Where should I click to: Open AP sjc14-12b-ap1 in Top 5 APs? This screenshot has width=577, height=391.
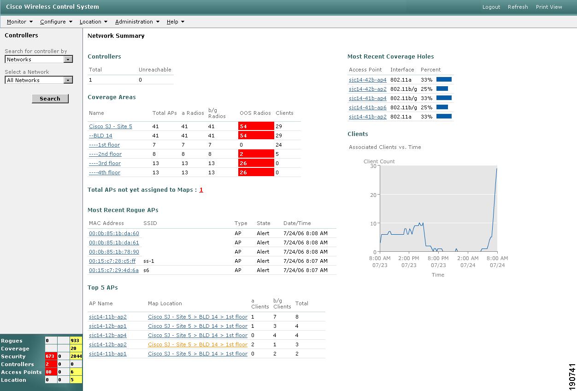point(108,326)
